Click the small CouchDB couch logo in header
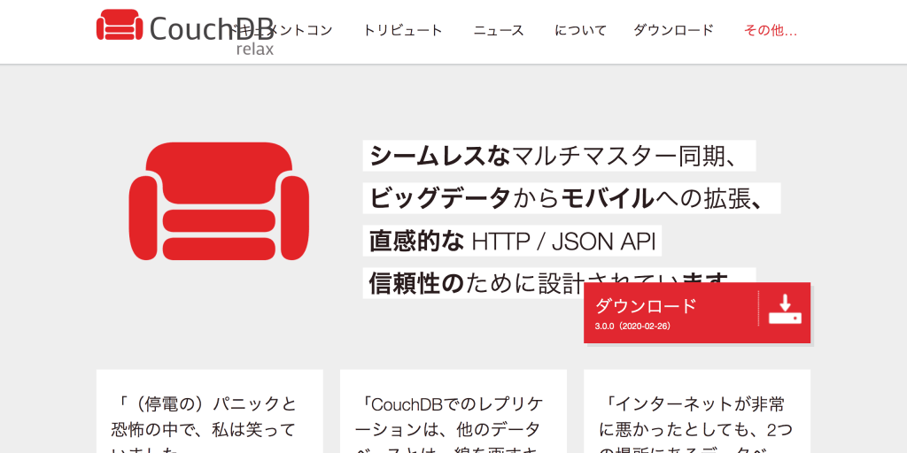Viewport: 907px width, 453px height. coord(119,25)
